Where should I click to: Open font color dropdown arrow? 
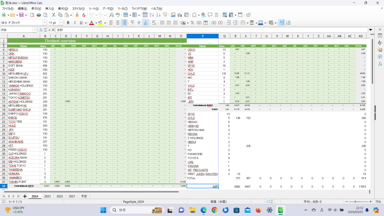pos(96,23)
